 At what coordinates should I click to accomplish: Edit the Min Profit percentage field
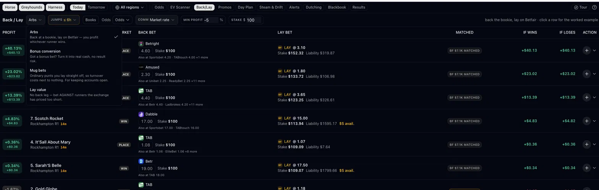211,20
